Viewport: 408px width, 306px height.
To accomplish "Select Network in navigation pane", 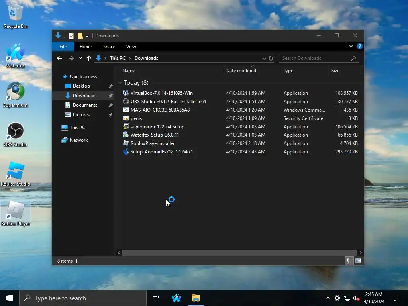I will [x=75, y=140].
